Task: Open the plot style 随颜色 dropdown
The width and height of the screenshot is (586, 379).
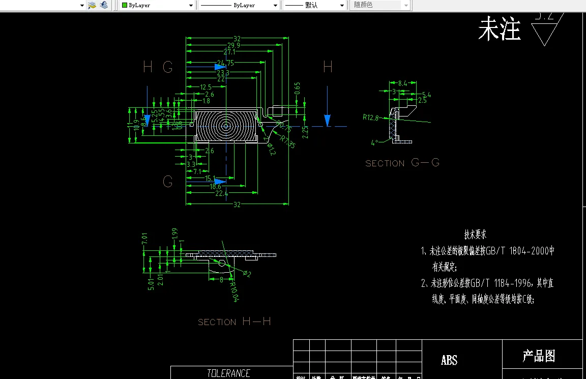Action: 406,5
